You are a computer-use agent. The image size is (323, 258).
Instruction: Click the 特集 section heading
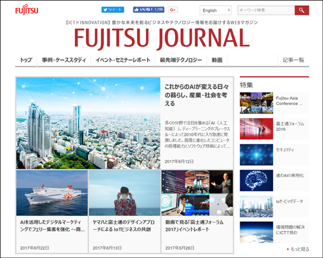click(246, 85)
